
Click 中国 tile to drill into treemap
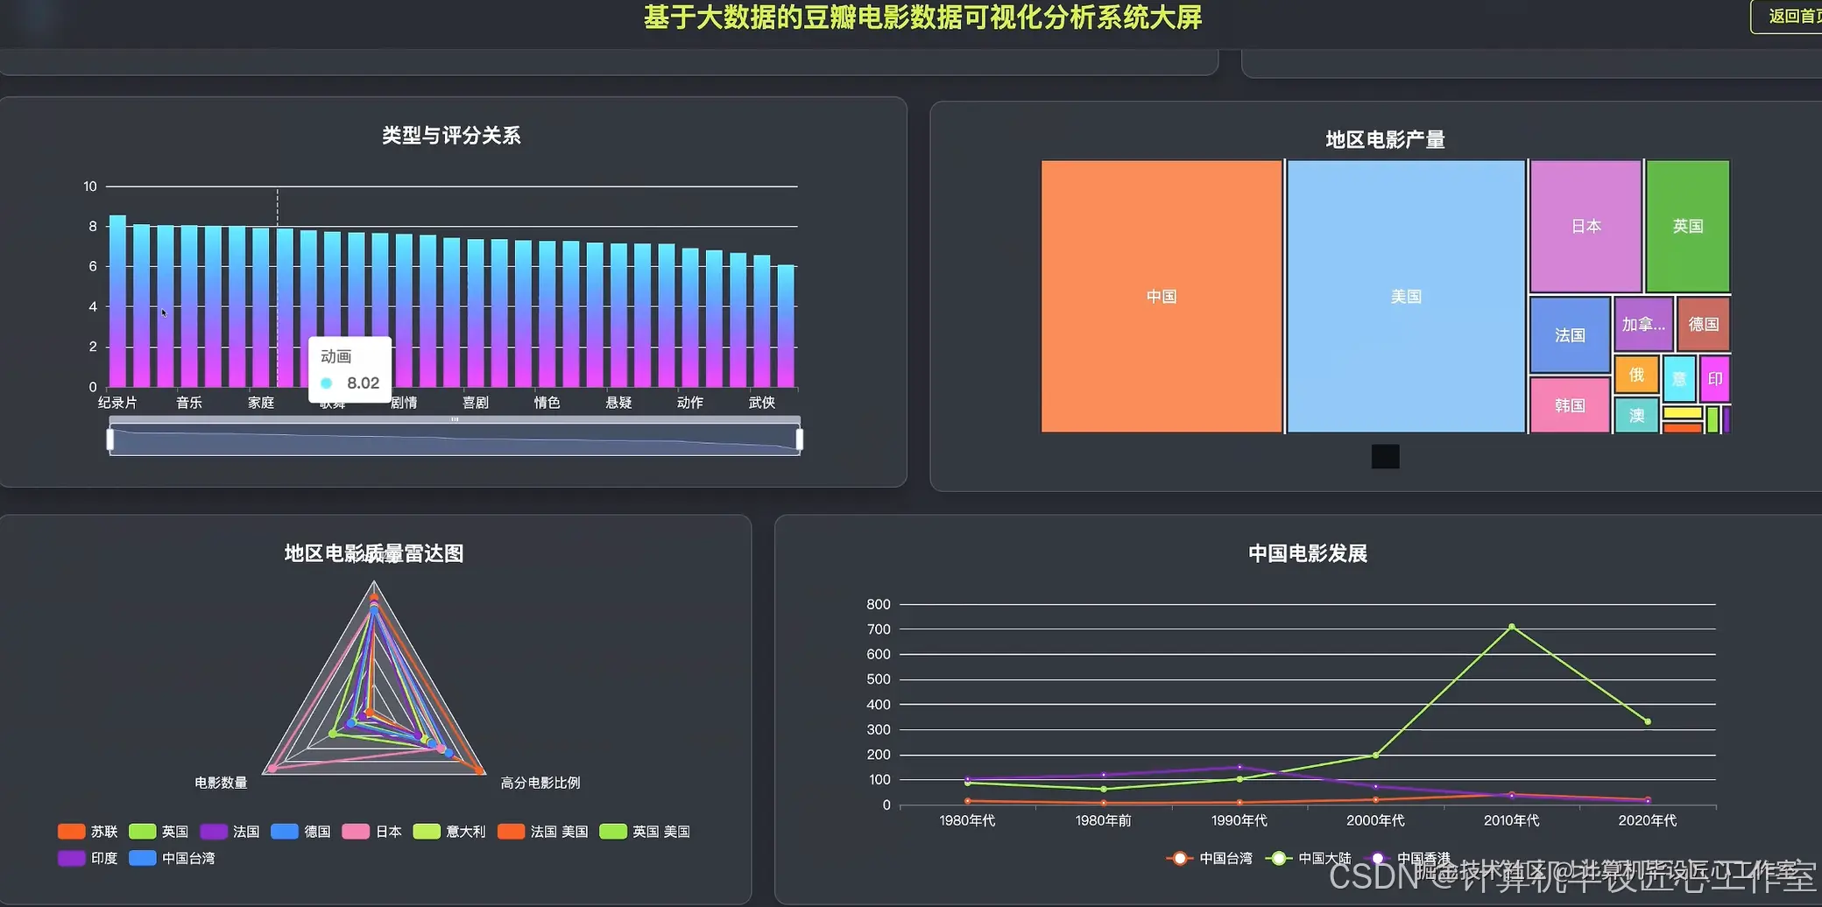click(x=1162, y=296)
